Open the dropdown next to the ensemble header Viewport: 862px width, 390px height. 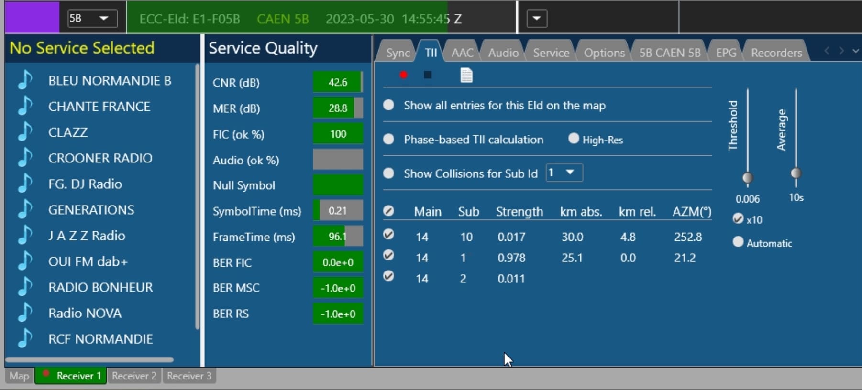pyautogui.click(x=537, y=19)
